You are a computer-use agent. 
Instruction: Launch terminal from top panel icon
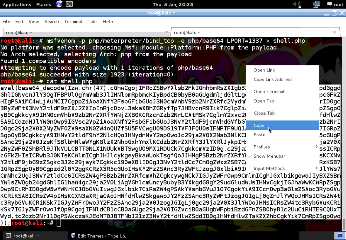tap(69, 4)
